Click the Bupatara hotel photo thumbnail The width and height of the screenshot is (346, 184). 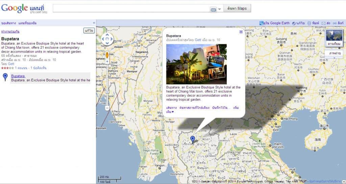click(196, 64)
